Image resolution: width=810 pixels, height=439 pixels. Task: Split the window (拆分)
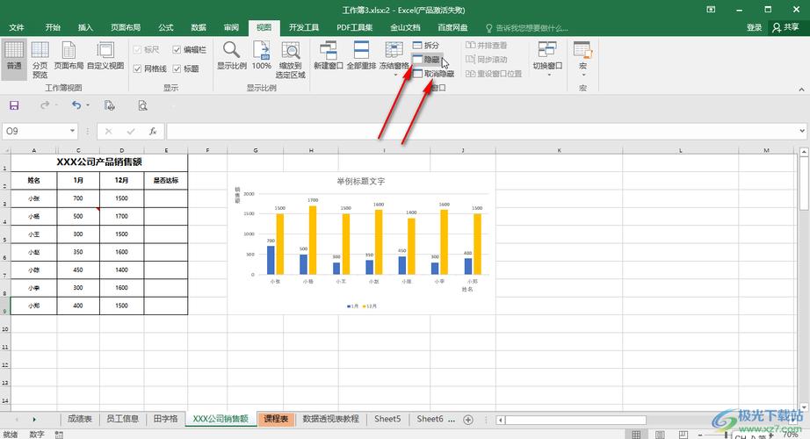pyautogui.click(x=426, y=46)
